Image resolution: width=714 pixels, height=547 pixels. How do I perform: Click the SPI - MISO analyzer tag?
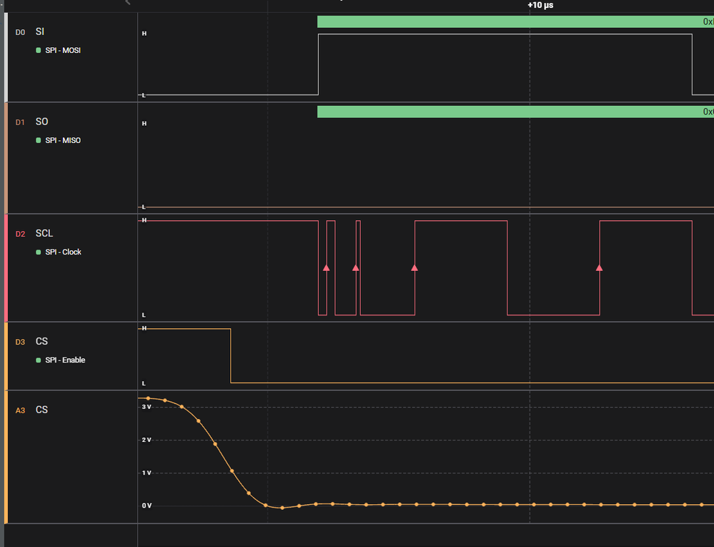point(63,140)
